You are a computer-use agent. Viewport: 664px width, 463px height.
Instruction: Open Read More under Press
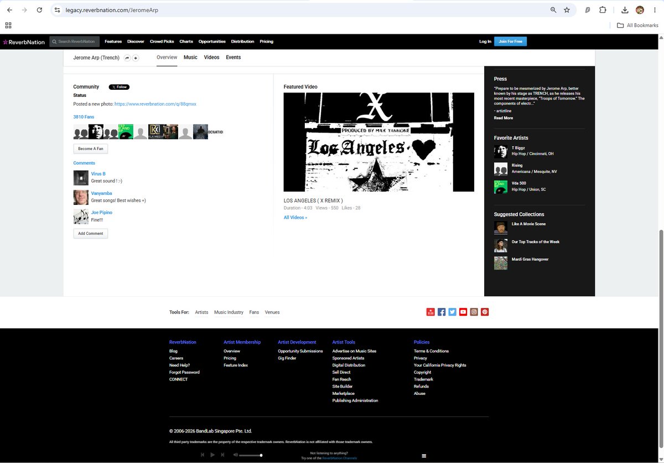click(x=504, y=118)
